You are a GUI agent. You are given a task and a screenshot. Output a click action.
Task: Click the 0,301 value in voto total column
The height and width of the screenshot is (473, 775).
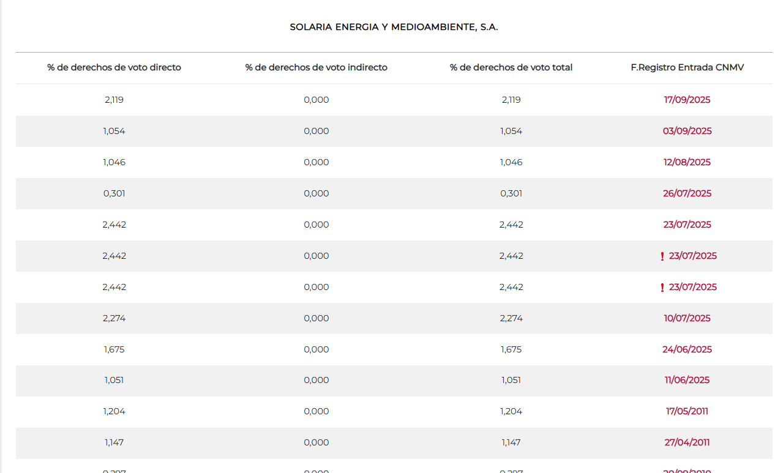(511, 193)
